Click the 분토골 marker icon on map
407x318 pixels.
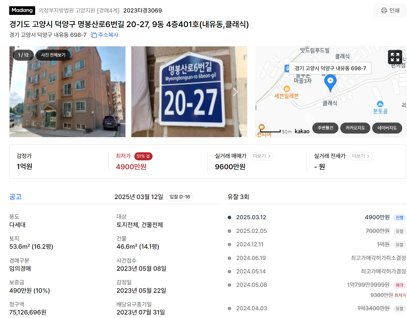tap(380, 104)
